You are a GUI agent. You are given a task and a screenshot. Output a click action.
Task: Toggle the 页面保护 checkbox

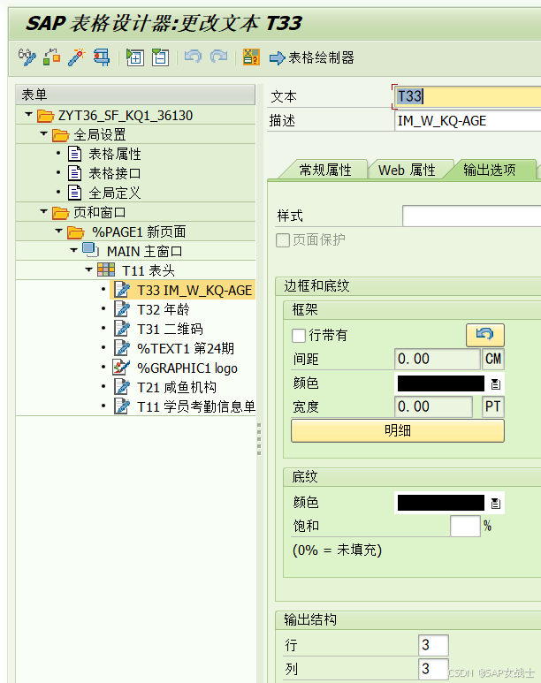pos(283,240)
